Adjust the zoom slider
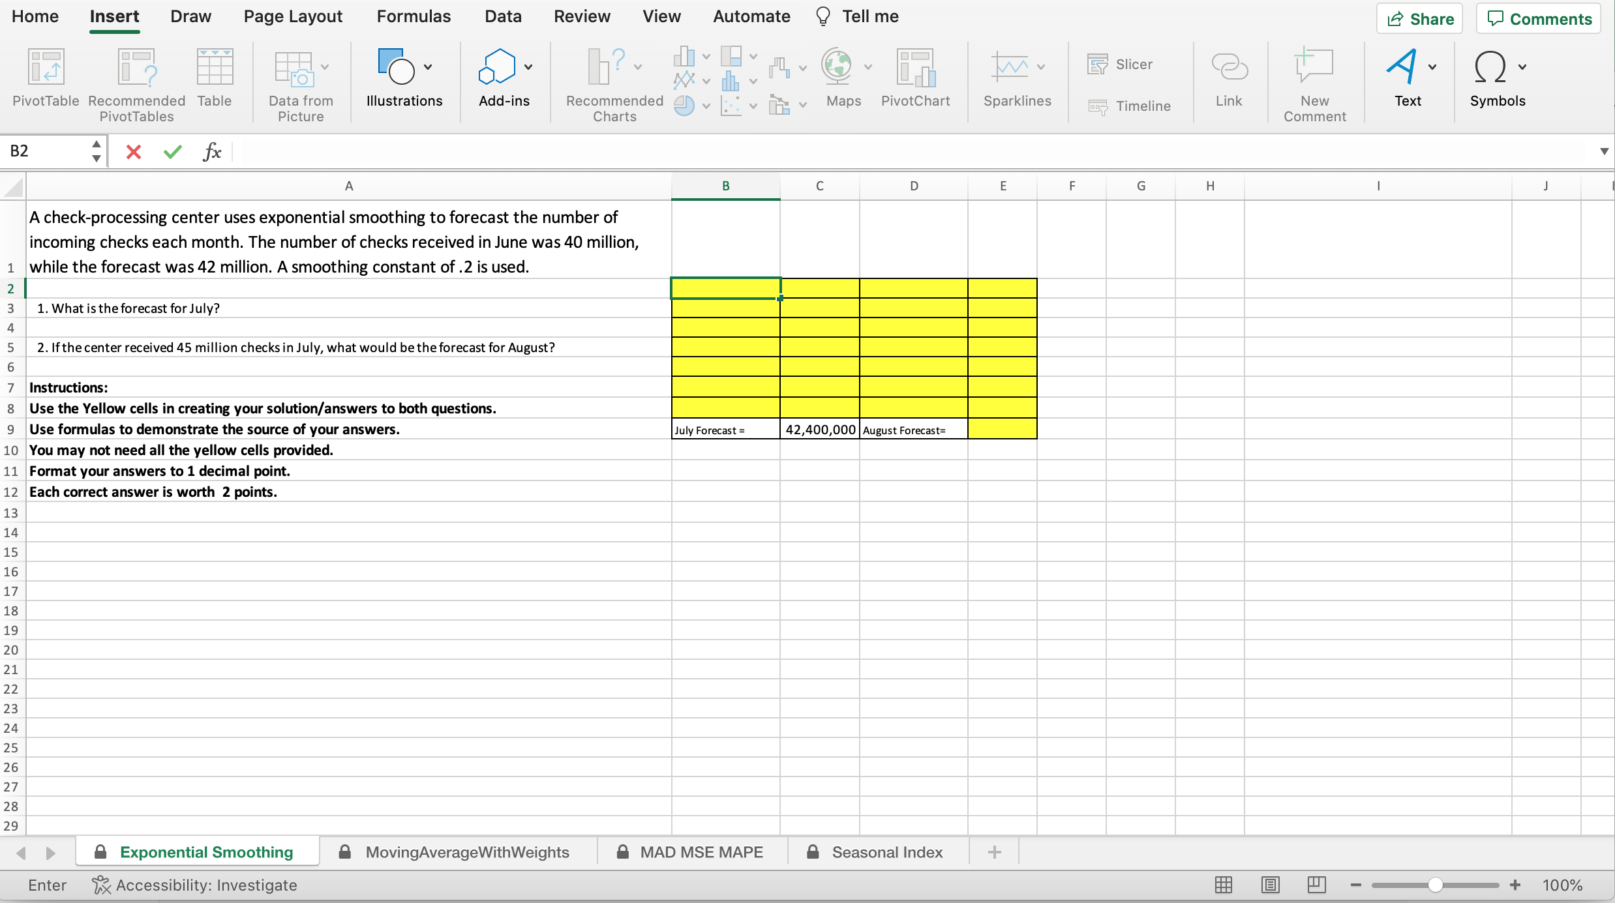This screenshot has height=903, width=1615. point(1434,885)
